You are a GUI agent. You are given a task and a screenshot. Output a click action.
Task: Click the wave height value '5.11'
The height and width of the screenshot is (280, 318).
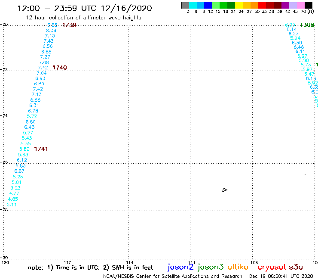(x=12, y=205)
